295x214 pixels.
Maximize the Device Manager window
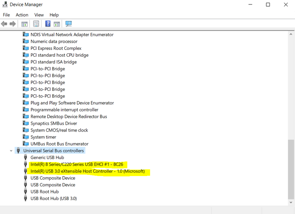pyautogui.click(x=268, y=5)
